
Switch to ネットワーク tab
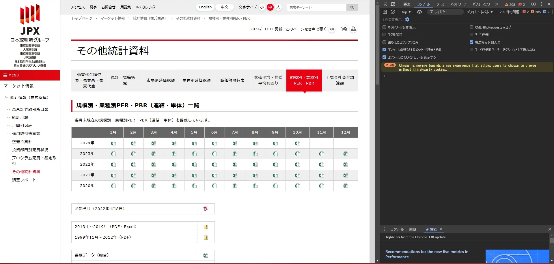click(x=458, y=4)
